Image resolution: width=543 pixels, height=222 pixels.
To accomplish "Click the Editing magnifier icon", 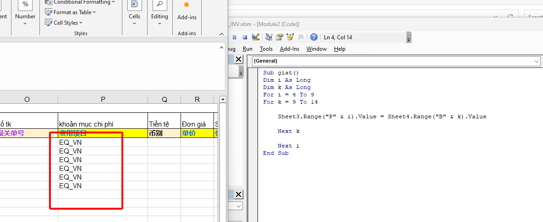I will click(159, 5).
